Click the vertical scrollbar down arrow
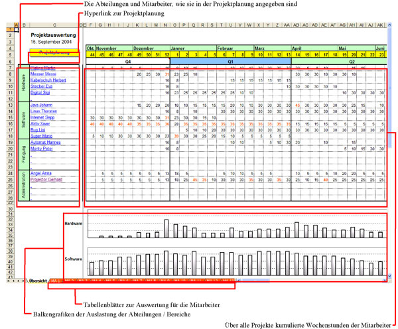Image resolution: width=398 pixels, height=329 pixels. (x=389, y=275)
